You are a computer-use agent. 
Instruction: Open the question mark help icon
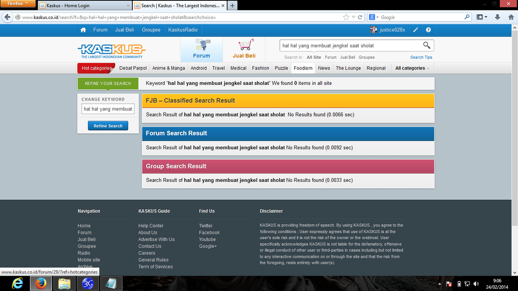point(428,30)
